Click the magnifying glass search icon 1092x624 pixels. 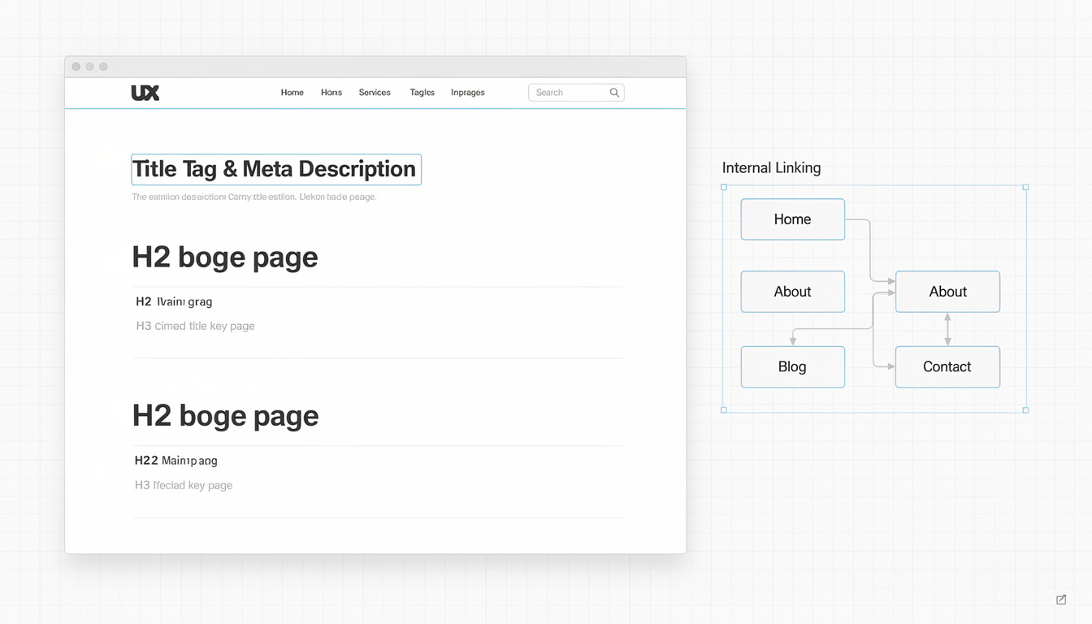click(614, 93)
